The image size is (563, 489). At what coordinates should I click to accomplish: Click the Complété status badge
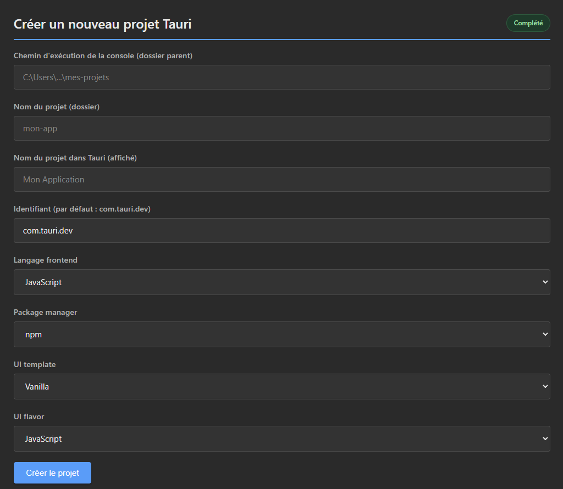pyautogui.click(x=528, y=23)
